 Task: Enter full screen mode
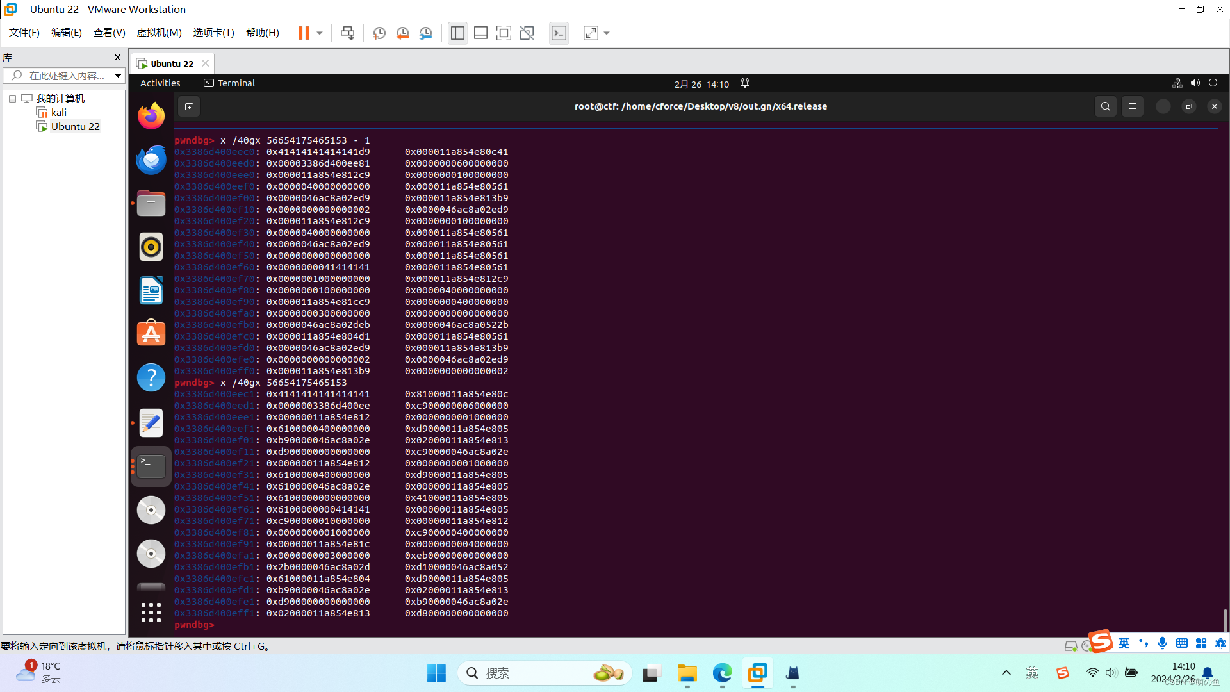504,33
